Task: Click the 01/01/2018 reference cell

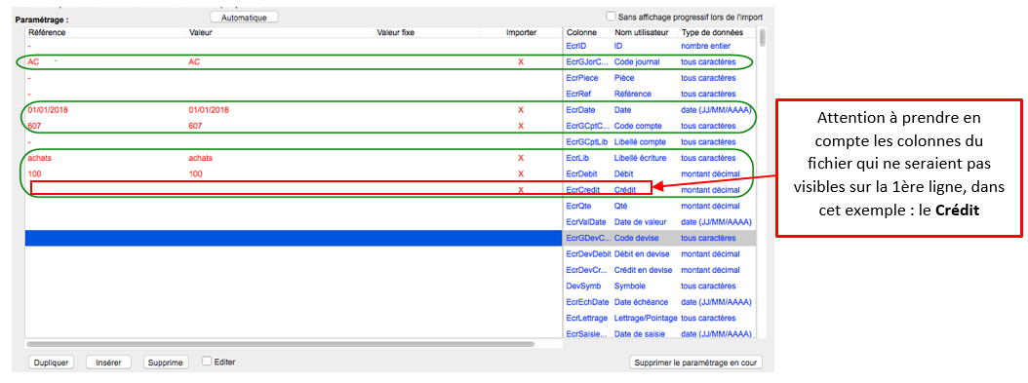Action: [x=48, y=110]
